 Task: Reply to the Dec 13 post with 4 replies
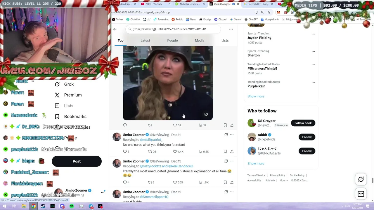[x=126, y=182]
